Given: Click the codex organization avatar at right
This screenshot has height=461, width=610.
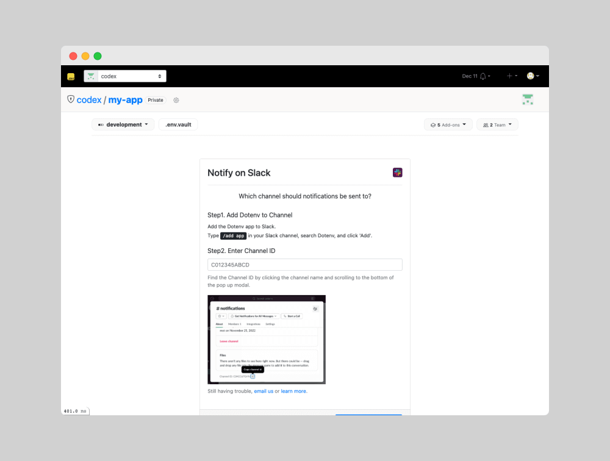Looking at the screenshot, I should pos(528,99).
